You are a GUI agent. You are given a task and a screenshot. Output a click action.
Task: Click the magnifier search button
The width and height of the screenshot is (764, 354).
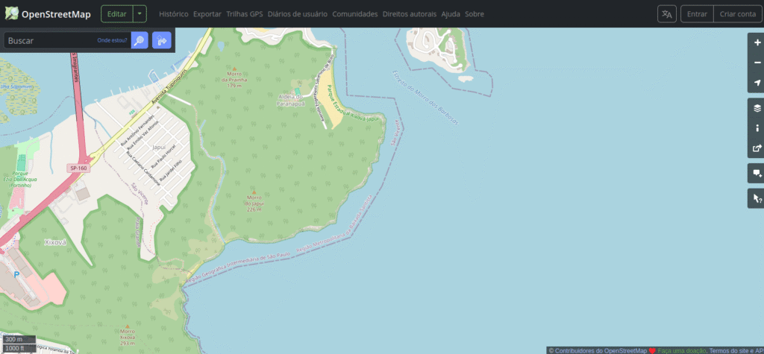pos(139,41)
